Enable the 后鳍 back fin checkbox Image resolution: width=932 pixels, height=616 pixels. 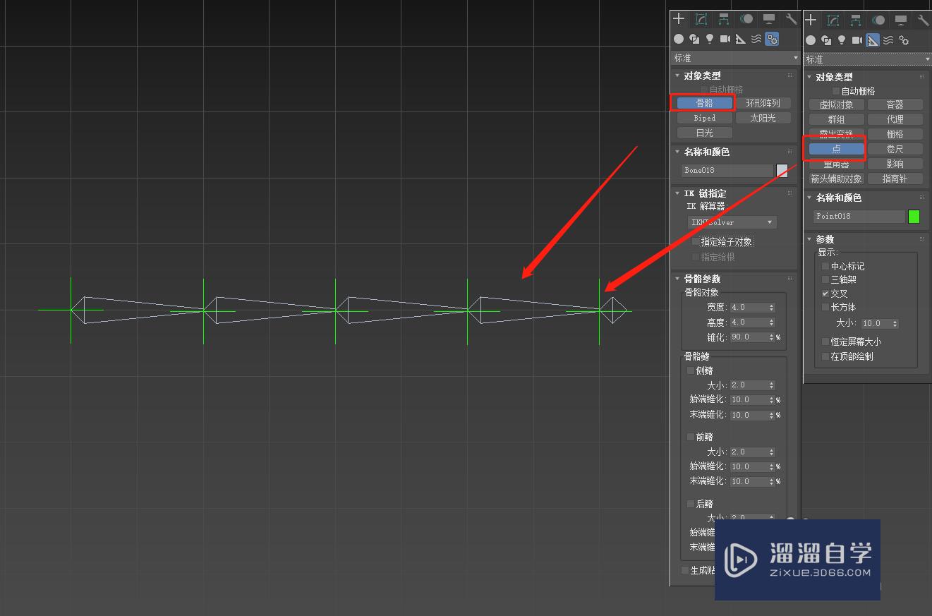(x=691, y=504)
